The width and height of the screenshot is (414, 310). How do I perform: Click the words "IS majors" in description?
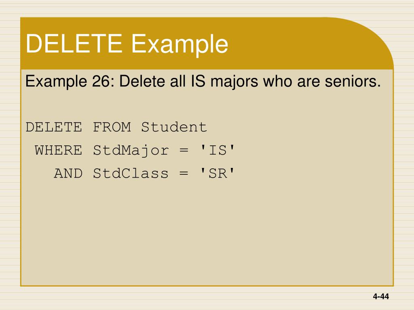tap(224, 82)
